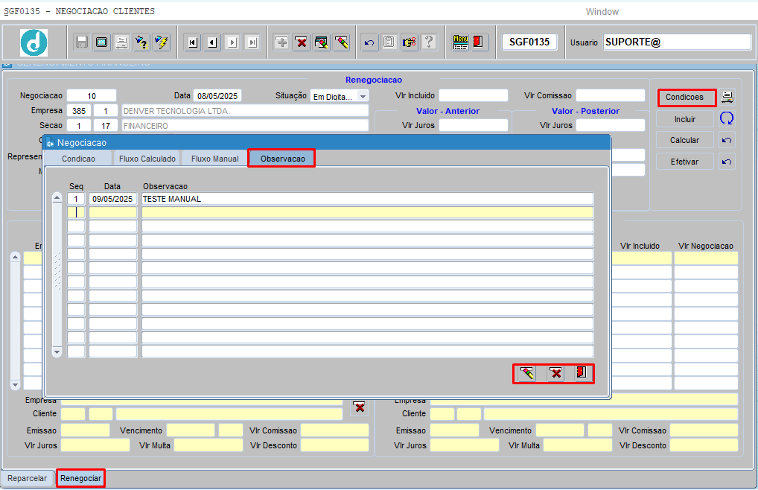
Task: Click the 09/05/2025 date field
Action: 112,199
